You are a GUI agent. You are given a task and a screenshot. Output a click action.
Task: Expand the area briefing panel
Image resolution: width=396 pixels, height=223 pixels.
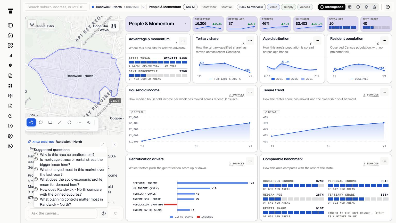103,145
